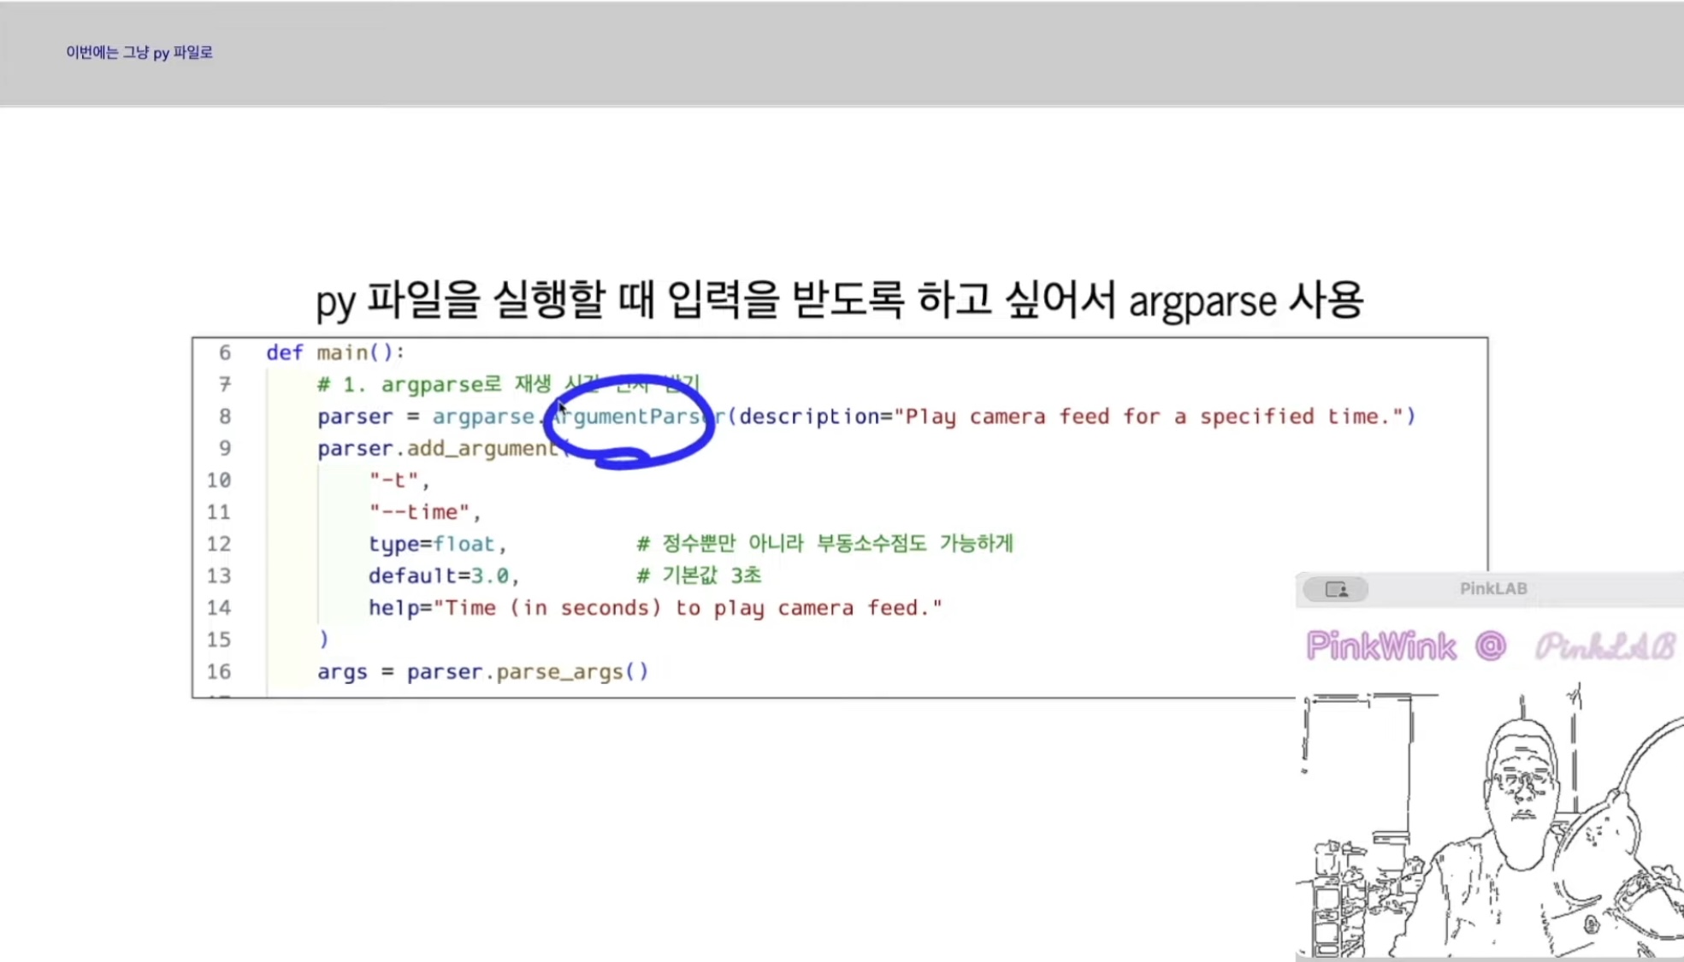
Task: Click line number 12 in the code gutter
Action: (218, 544)
